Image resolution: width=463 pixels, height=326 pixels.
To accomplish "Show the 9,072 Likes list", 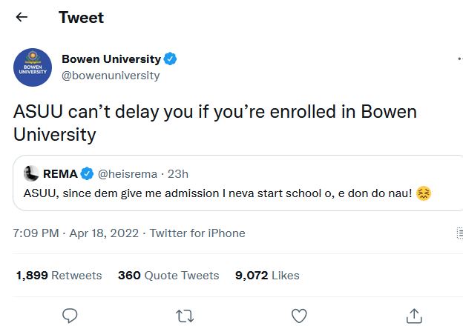I will coord(267,275).
